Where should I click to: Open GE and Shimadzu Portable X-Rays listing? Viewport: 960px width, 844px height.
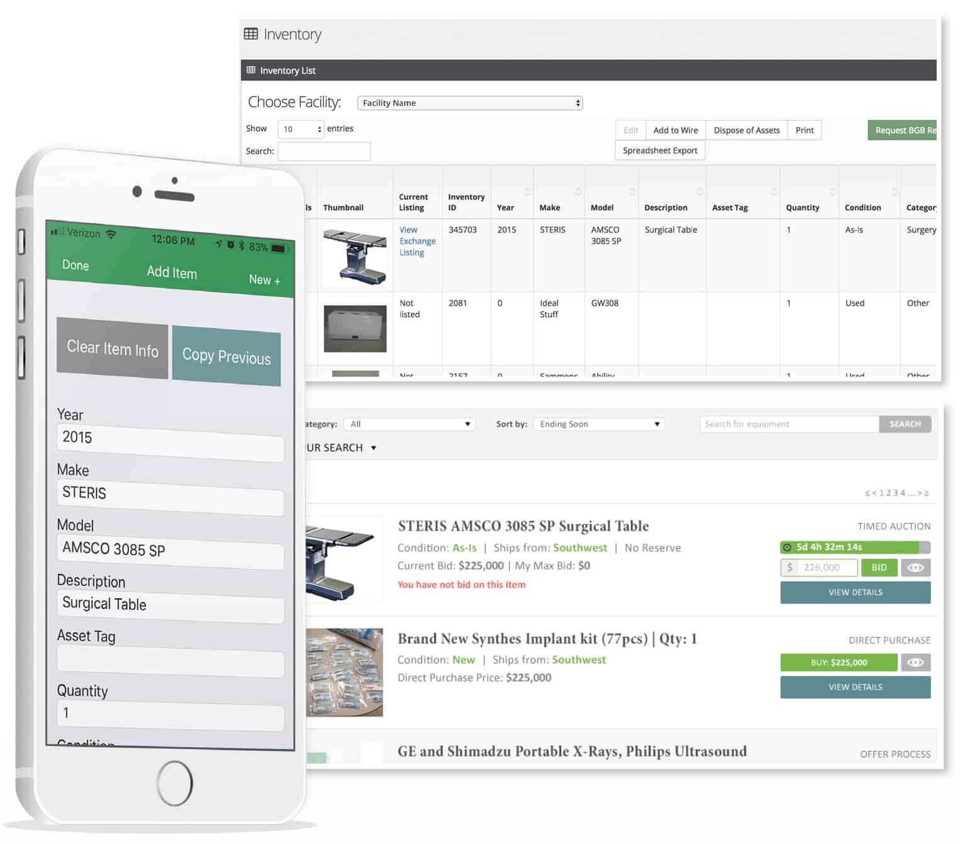[x=572, y=751]
